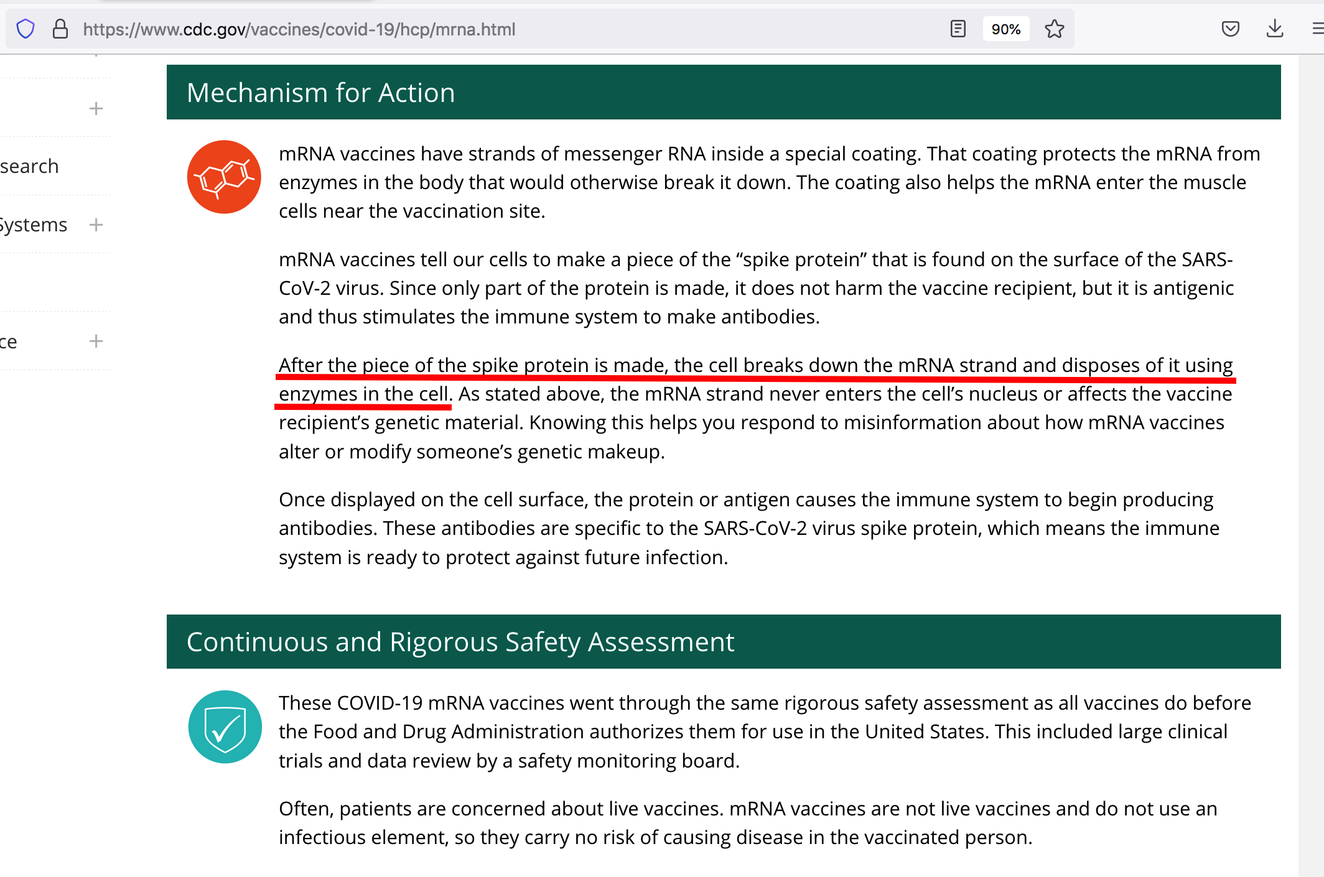Expand the plus above the 'search' sidebar item

click(96, 108)
